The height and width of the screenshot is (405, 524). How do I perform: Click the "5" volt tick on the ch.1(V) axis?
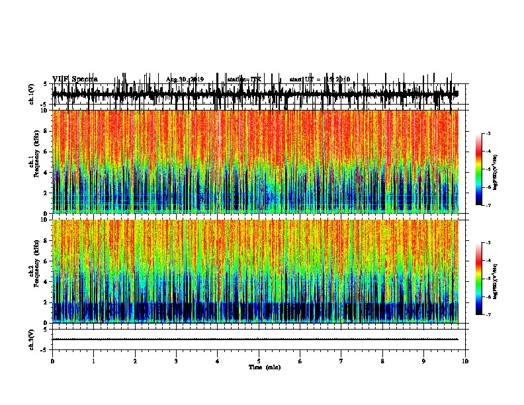45,84
